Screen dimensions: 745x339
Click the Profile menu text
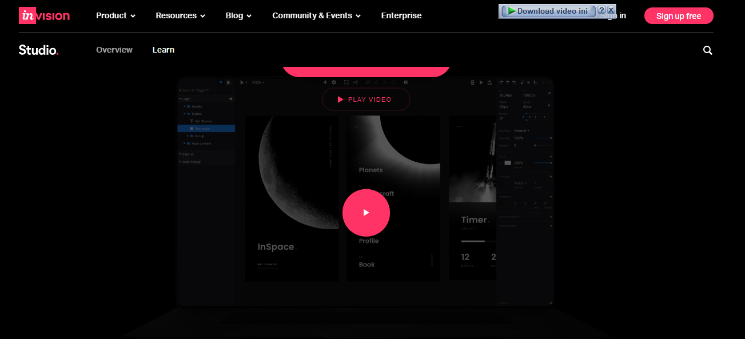tap(369, 241)
